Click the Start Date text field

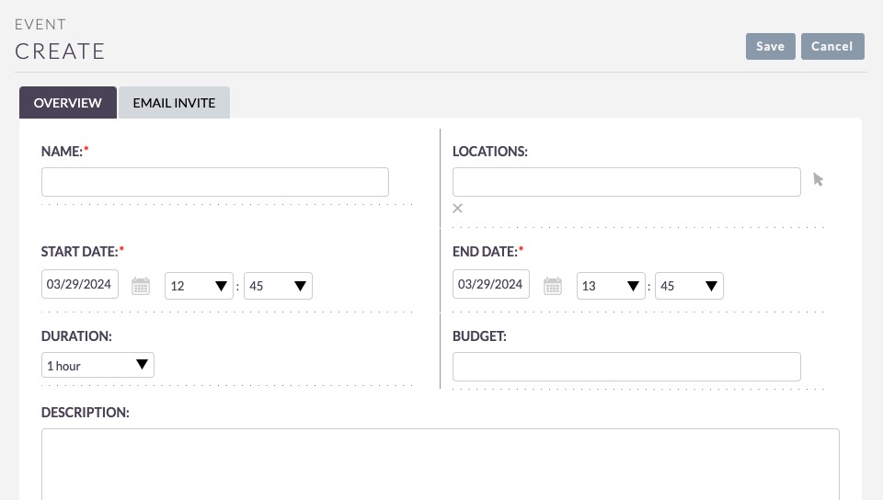pos(79,284)
